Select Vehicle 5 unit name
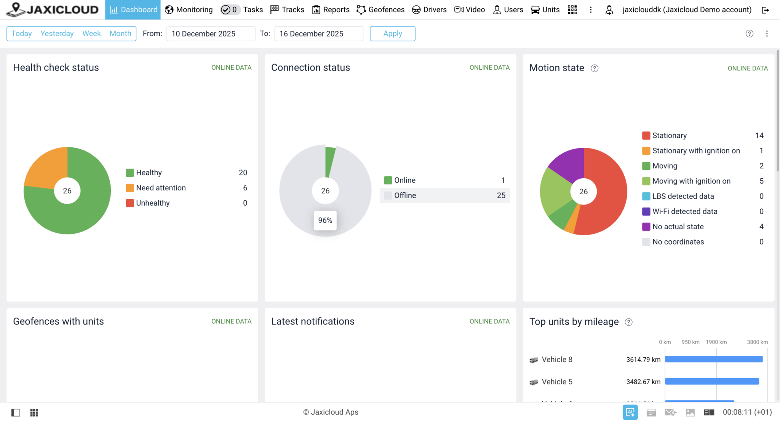780x422 pixels. coord(557,382)
